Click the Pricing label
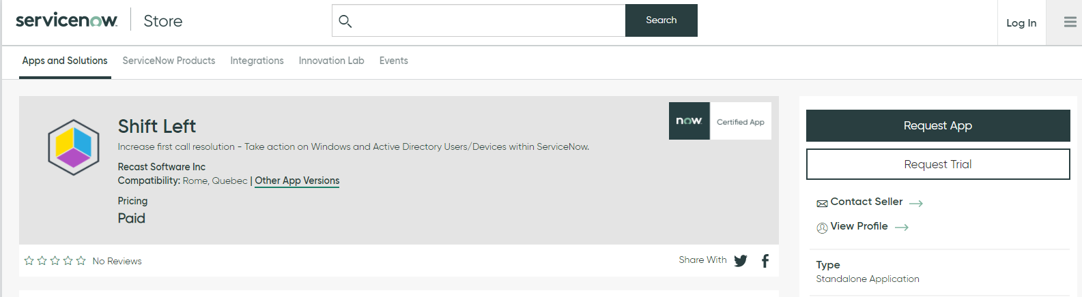Screen dimensions: 1082x297 (132, 201)
